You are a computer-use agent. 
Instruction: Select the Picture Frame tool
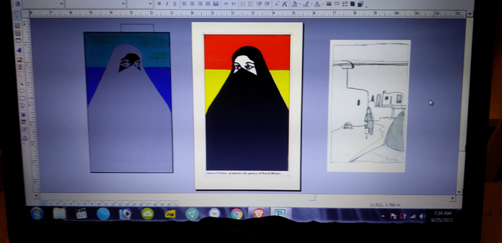tap(19, 60)
